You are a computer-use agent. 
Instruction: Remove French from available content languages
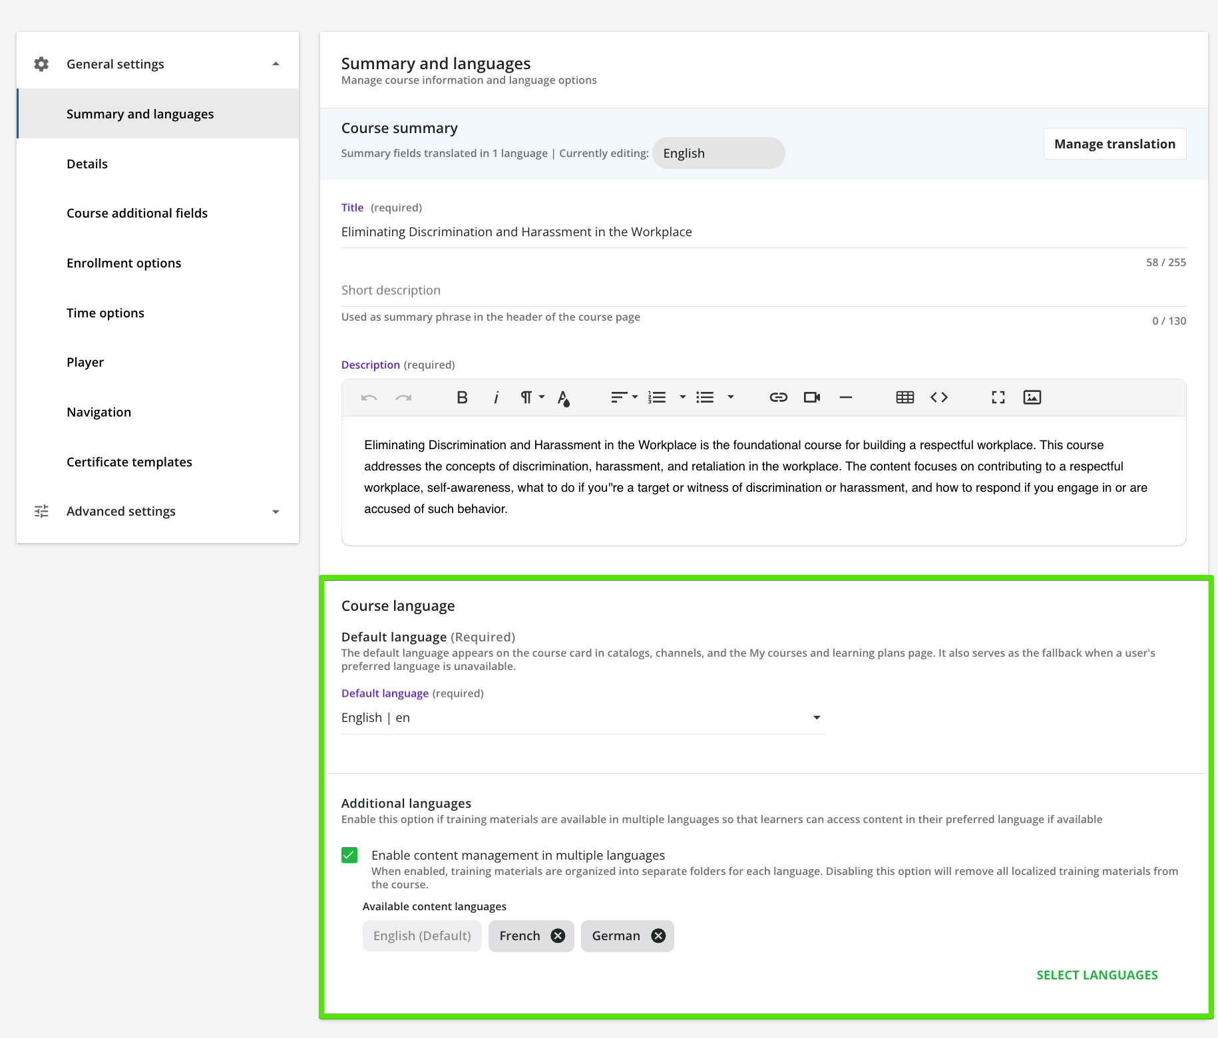[x=558, y=936]
